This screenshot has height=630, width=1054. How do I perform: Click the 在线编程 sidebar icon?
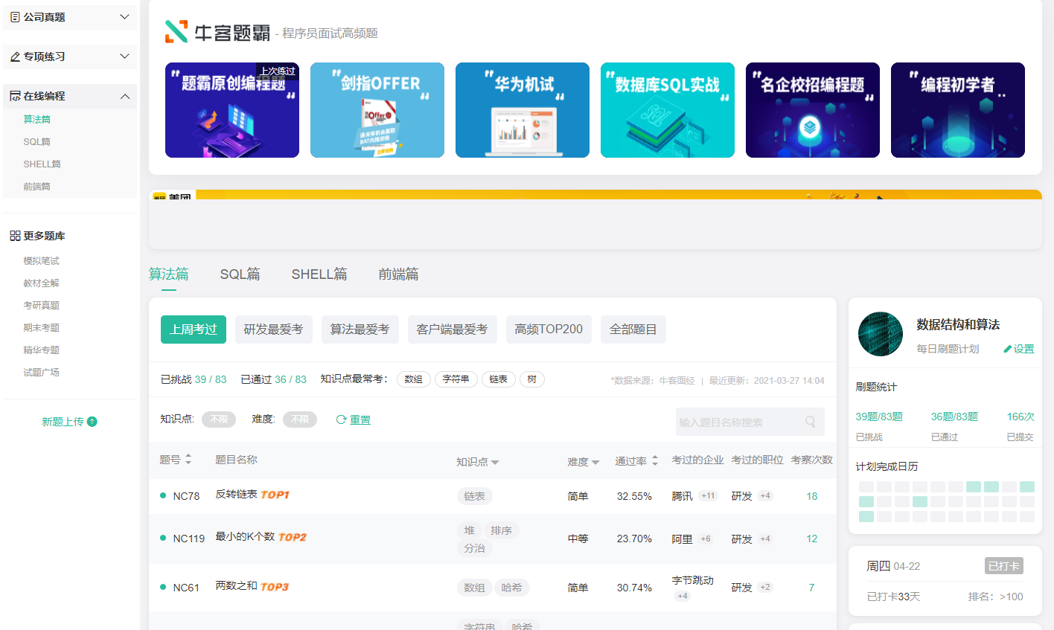coord(15,96)
